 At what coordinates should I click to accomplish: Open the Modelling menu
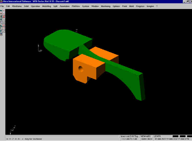(47, 6)
